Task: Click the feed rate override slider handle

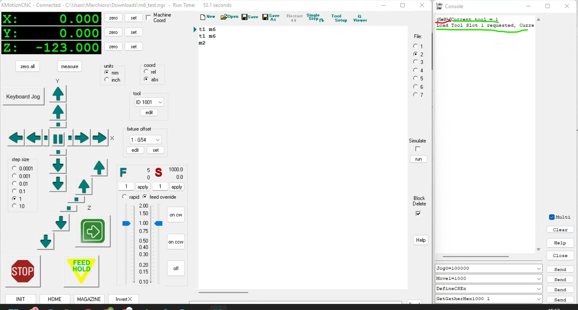Action: 126,223
